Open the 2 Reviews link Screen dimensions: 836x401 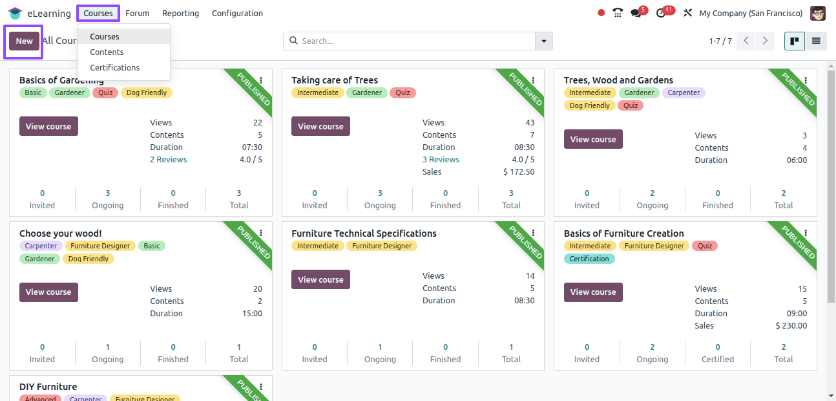[169, 160]
